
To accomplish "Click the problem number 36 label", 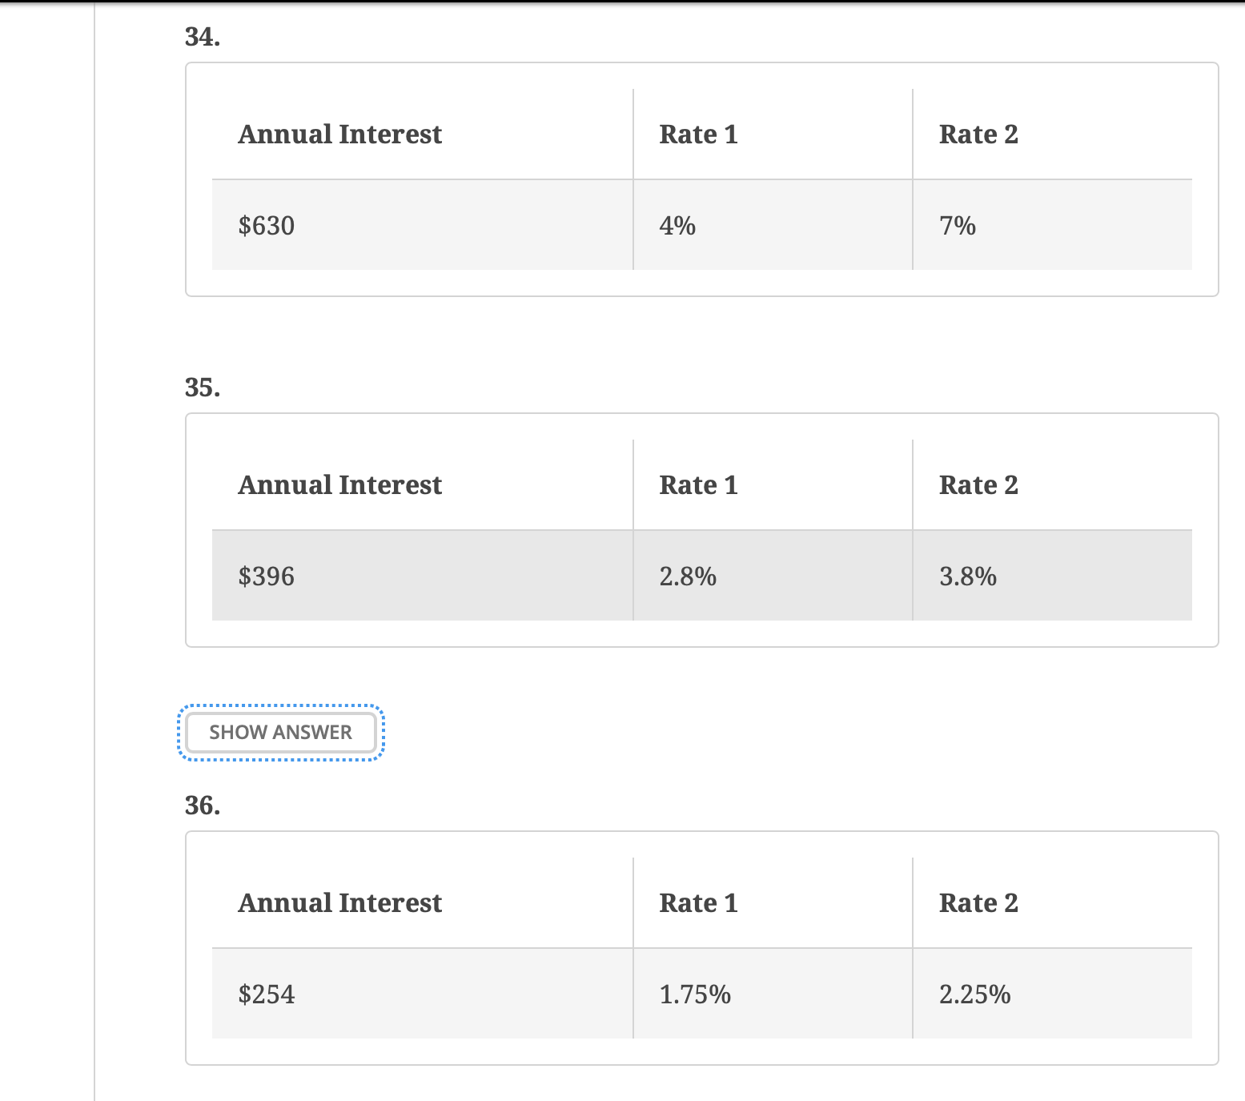I will 203,806.
